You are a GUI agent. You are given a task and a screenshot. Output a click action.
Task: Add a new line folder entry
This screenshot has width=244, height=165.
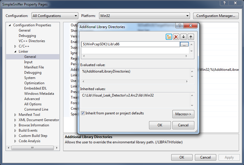[169, 37]
